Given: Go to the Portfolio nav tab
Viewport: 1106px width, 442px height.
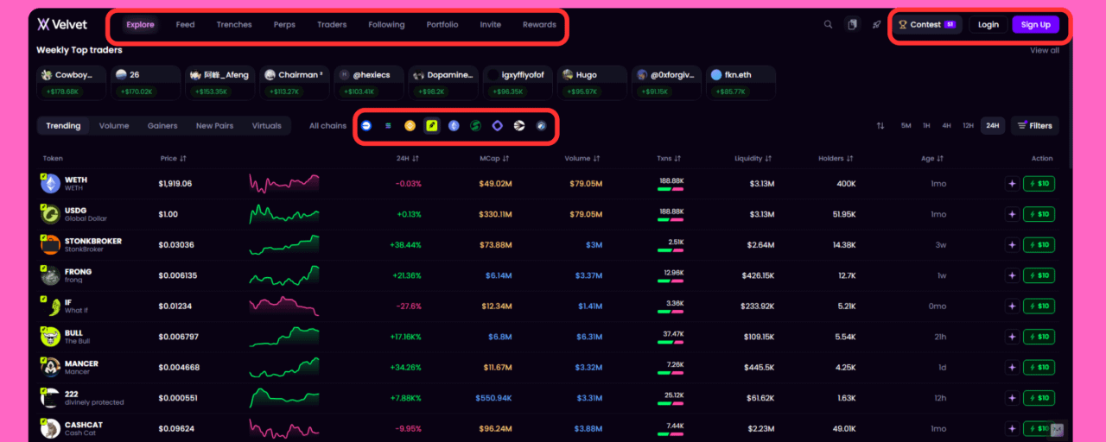Looking at the screenshot, I should pos(442,24).
